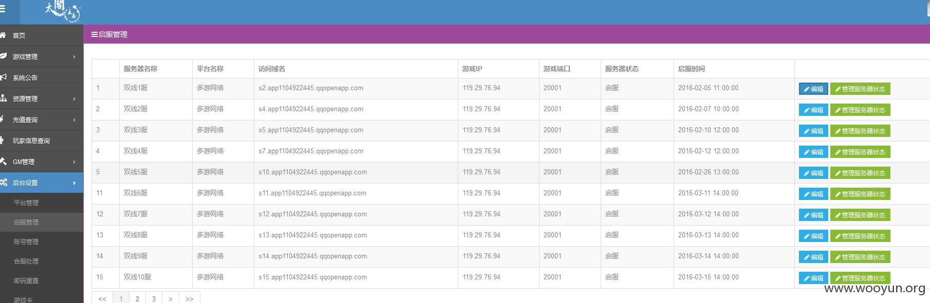Click the 资源管理 sitemap icon
This screenshot has width=930, height=303.
[x=3, y=98]
